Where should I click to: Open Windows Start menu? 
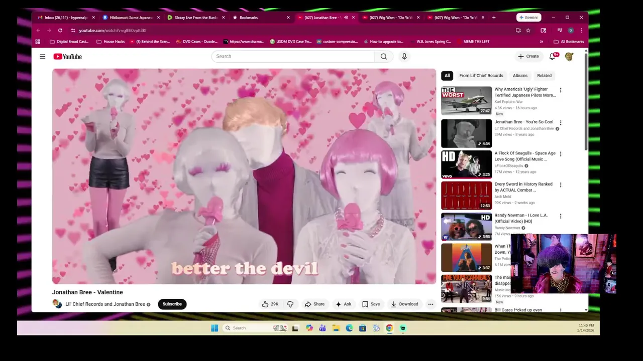tap(215, 328)
